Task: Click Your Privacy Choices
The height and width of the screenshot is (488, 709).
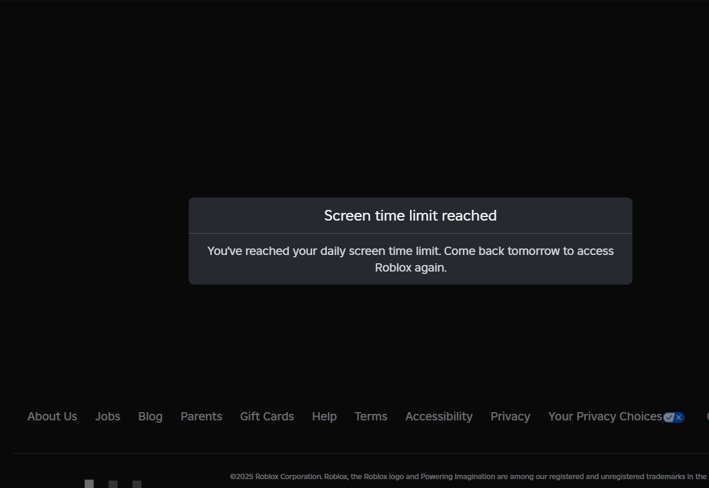Action: click(x=604, y=416)
